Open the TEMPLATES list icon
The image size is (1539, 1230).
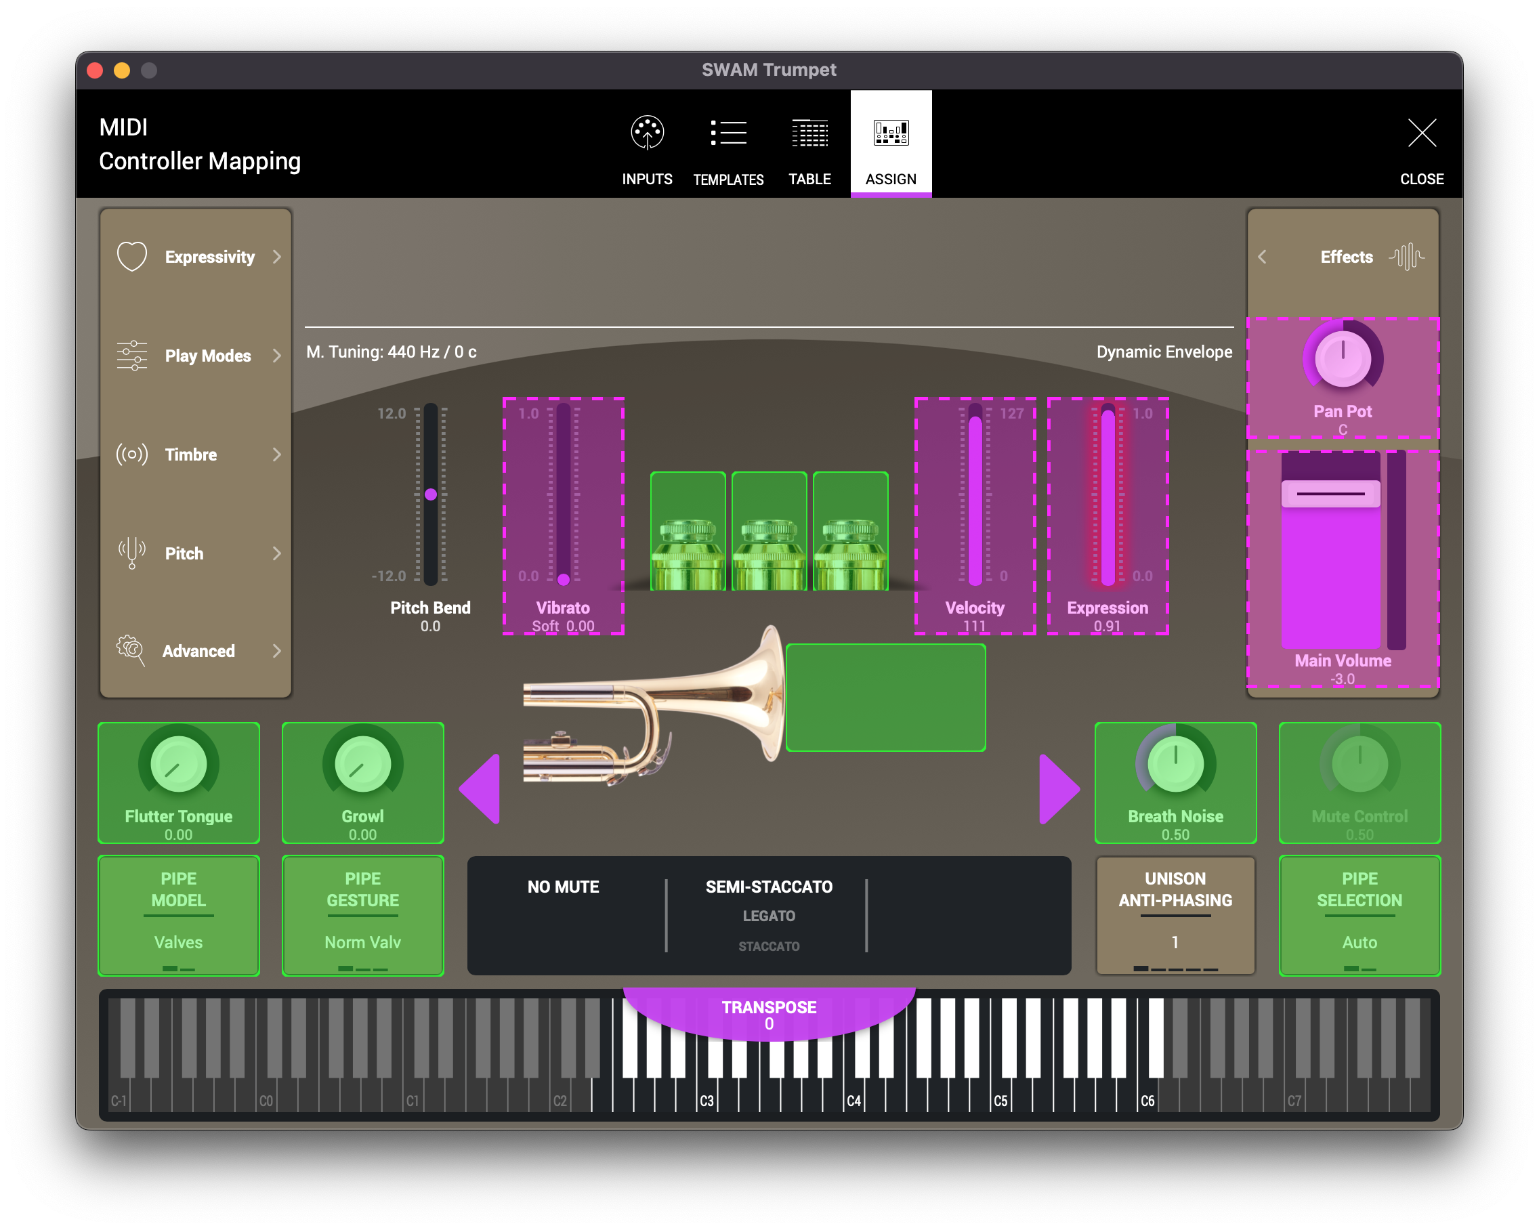(x=728, y=133)
